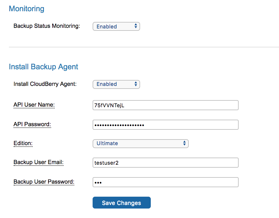Viewport: 279px width, 218px height.
Task: Click the Backup User Password label
Action: [x=44, y=182]
